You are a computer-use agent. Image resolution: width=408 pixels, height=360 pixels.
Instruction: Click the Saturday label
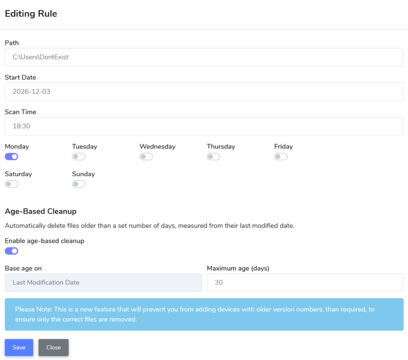(x=18, y=174)
